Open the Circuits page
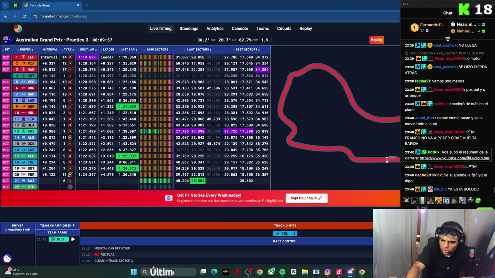495x278 pixels. click(x=284, y=29)
